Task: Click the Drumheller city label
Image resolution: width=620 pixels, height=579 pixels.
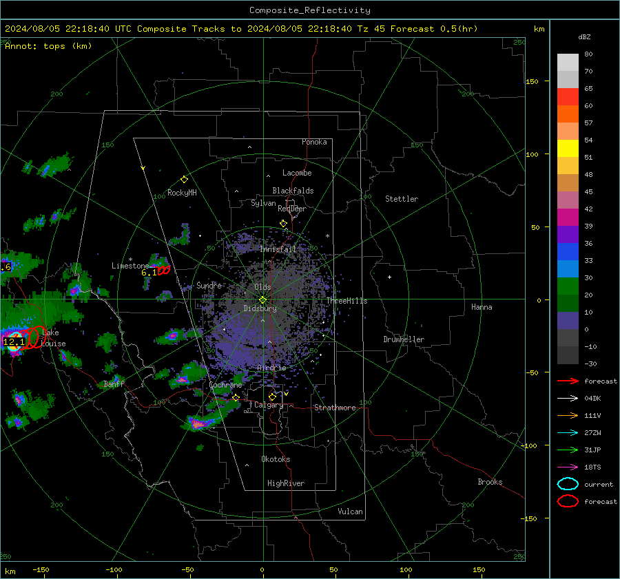Action: (x=404, y=339)
